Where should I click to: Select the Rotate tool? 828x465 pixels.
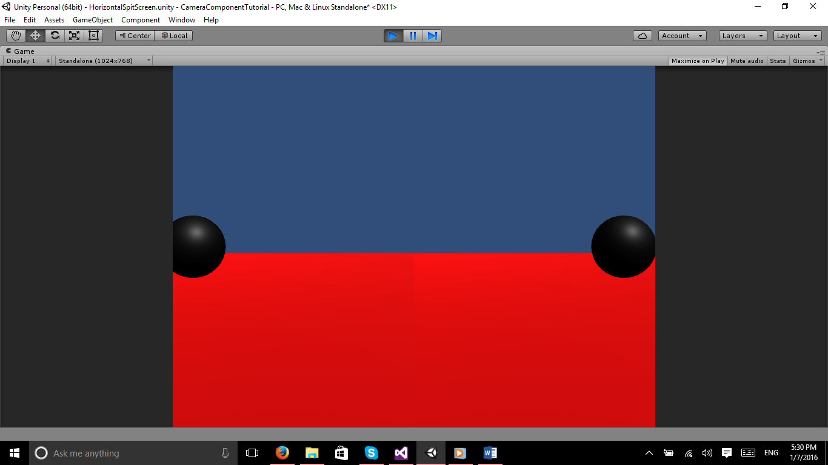coord(55,36)
